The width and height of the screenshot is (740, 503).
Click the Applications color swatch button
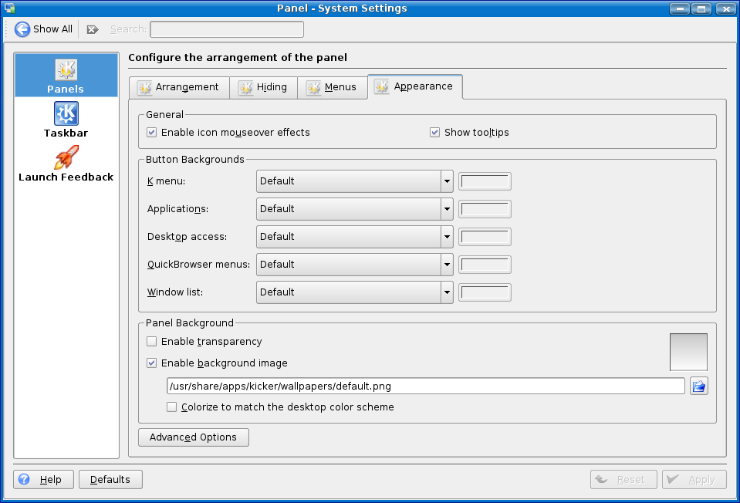click(485, 209)
